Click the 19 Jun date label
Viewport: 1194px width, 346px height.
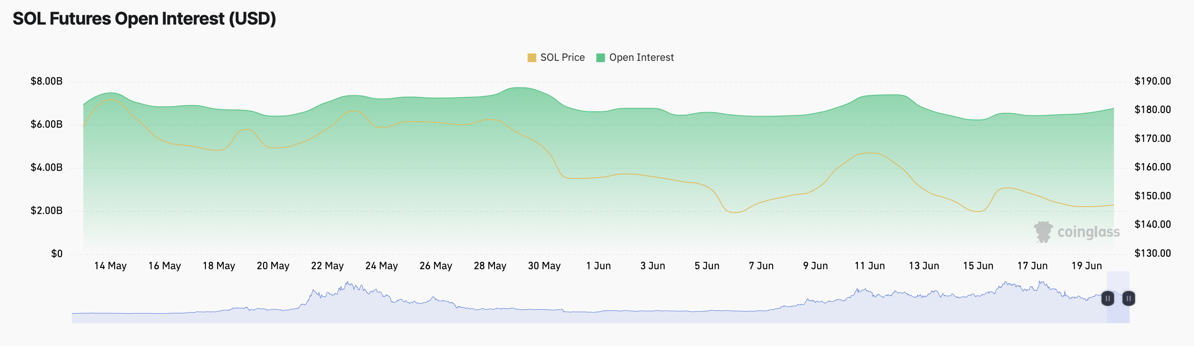click(x=1086, y=266)
